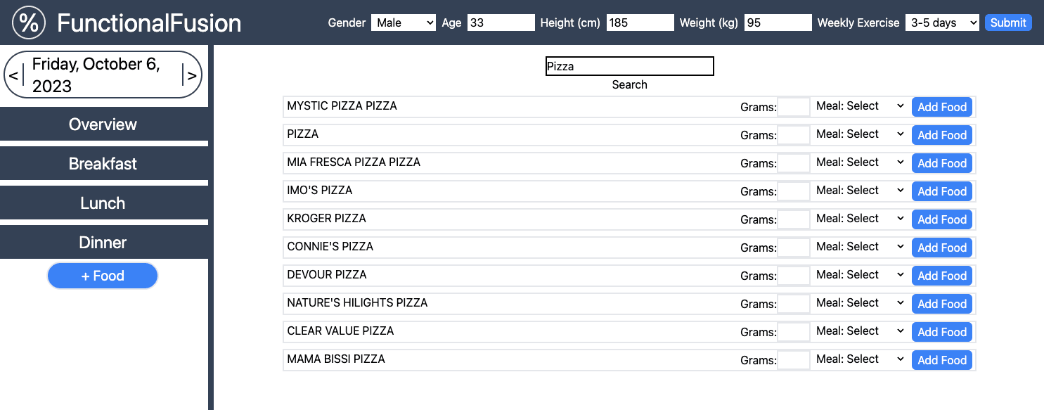
Task: Open Meal select for MYSTIC PIZZA PIZZA
Action: click(x=860, y=106)
